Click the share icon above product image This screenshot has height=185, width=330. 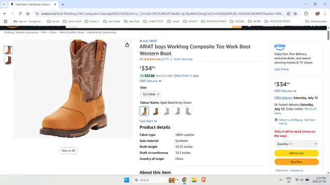(127, 45)
